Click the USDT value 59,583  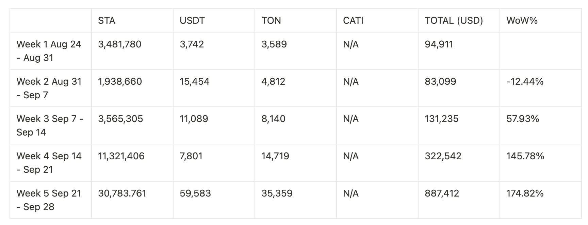coord(195,193)
